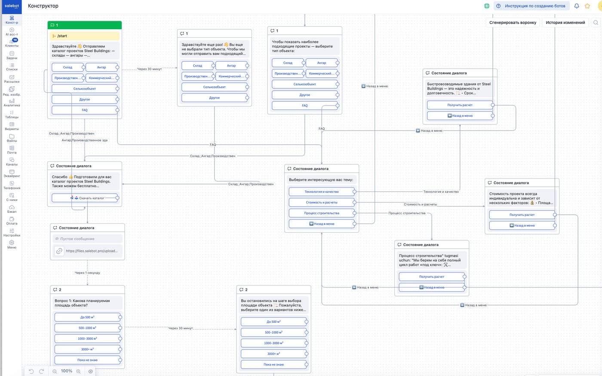Open Инструкция по созданию ботов

[x=531, y=6]
